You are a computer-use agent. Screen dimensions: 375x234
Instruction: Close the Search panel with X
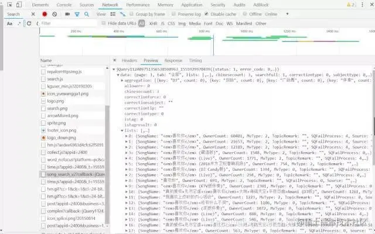pyautogui.click(x=33, y=14)
